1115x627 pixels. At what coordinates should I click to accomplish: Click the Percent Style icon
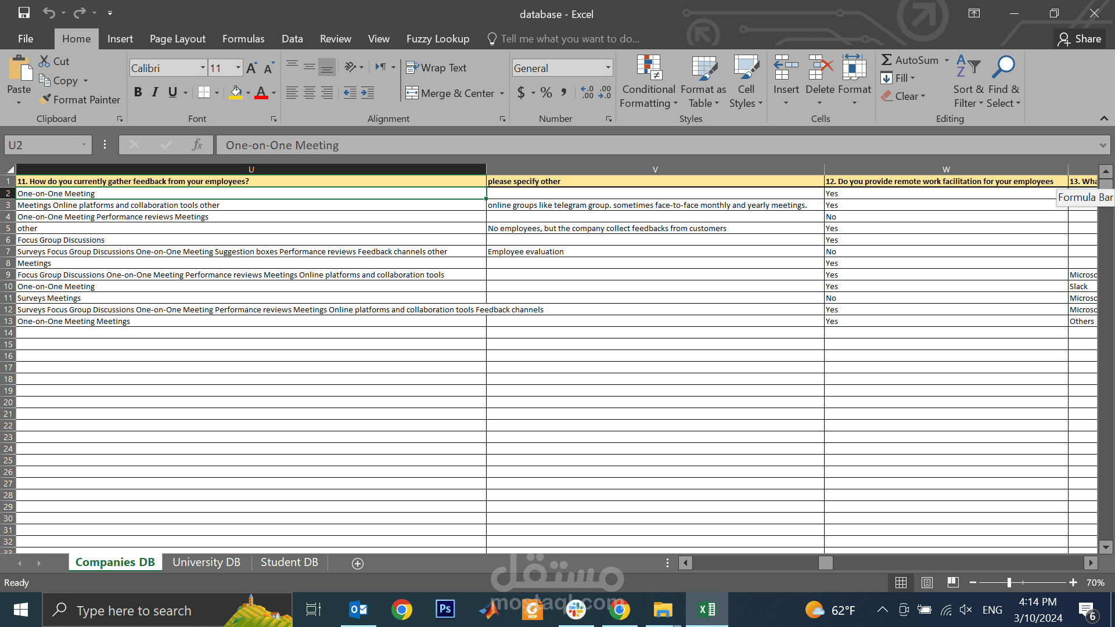545,92
